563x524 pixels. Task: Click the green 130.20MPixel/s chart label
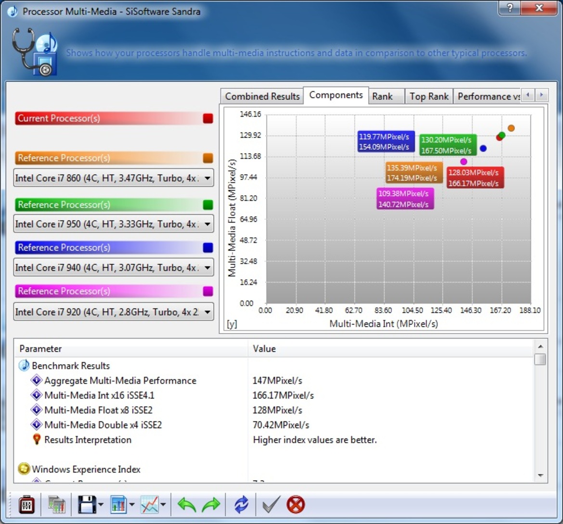click(x=448, y=145)
